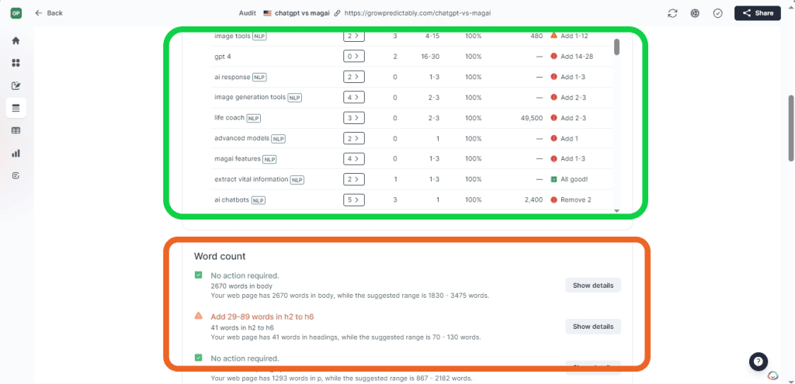Click the green check beside 2670 words
The height and width of the screenshot is (384, 795).
click(x=199, y=275)
